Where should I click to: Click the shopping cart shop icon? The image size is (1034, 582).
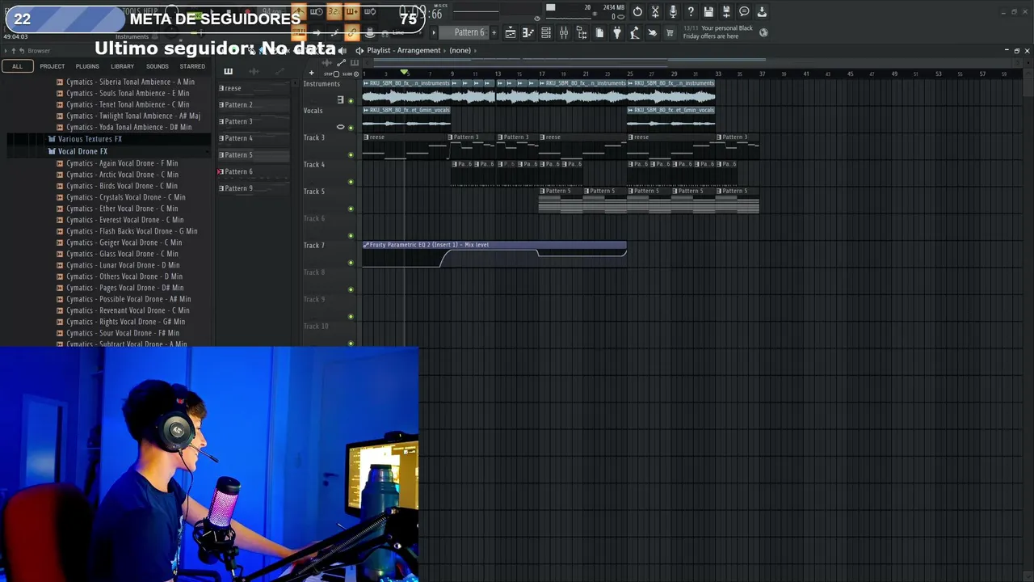click(x=670, y=32)
